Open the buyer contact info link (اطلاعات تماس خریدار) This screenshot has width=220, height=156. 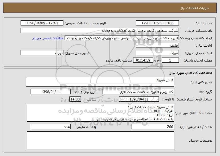48,38
